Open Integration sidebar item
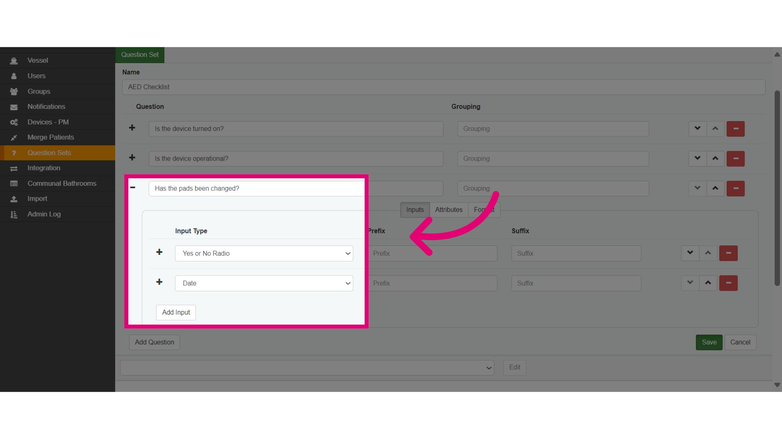782x439 pixels. pyautogui.click(x=57, y=168)
